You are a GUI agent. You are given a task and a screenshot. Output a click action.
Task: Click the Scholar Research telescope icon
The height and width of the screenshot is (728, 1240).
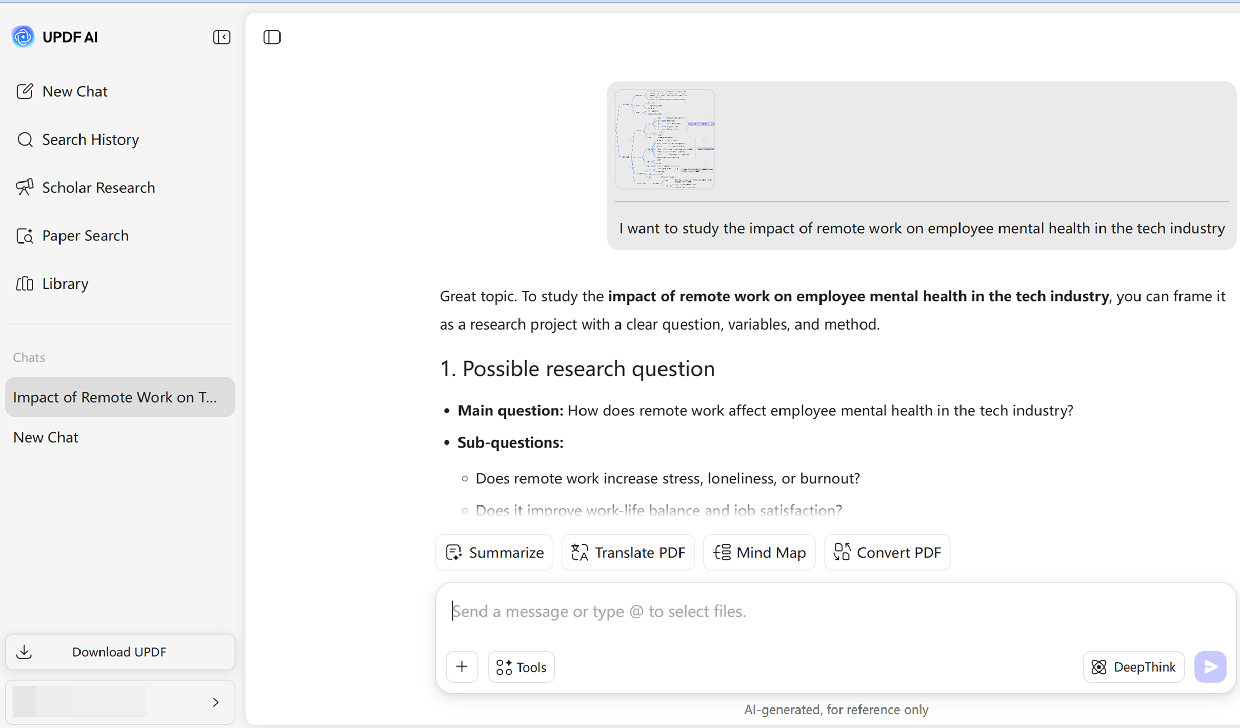tap(25, 188)
